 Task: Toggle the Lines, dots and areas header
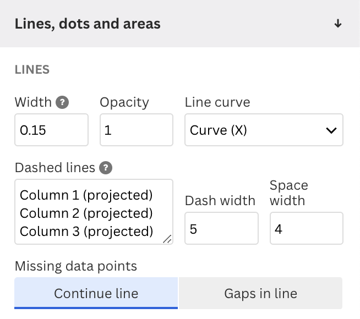click(x=180, y=24)
